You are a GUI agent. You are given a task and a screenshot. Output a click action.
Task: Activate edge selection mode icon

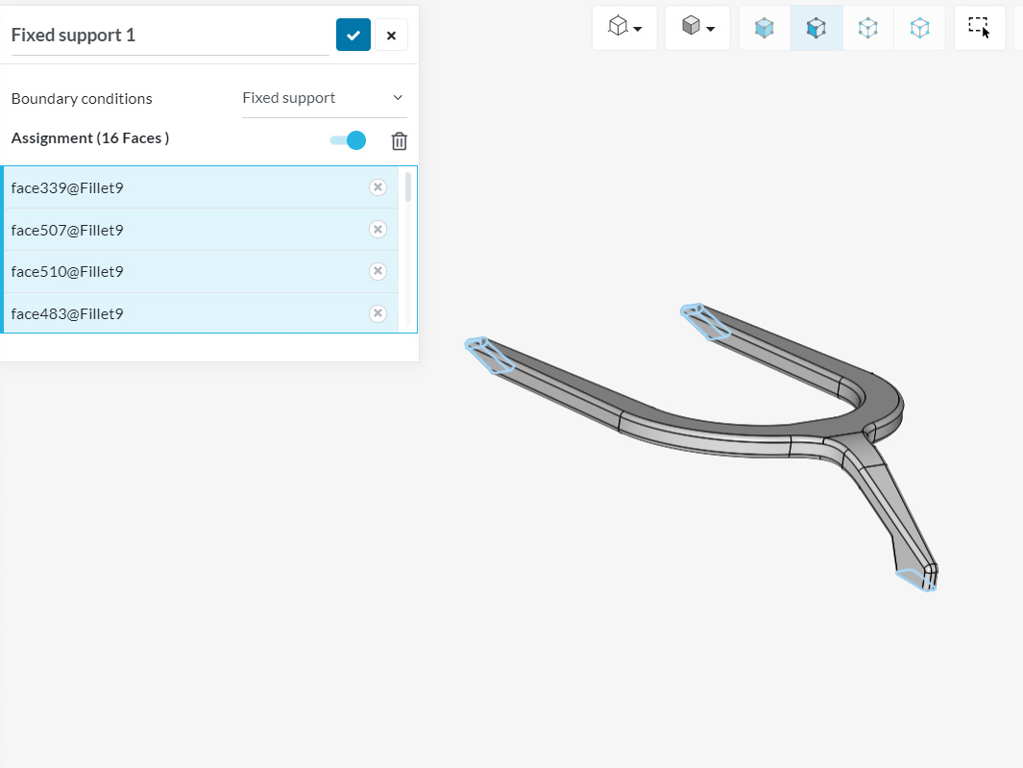pyautogui.click(x=867, y=28)
